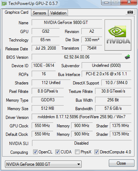Minimize the GPU-Z window
This screenshot has width=138, height=171.
106,2
